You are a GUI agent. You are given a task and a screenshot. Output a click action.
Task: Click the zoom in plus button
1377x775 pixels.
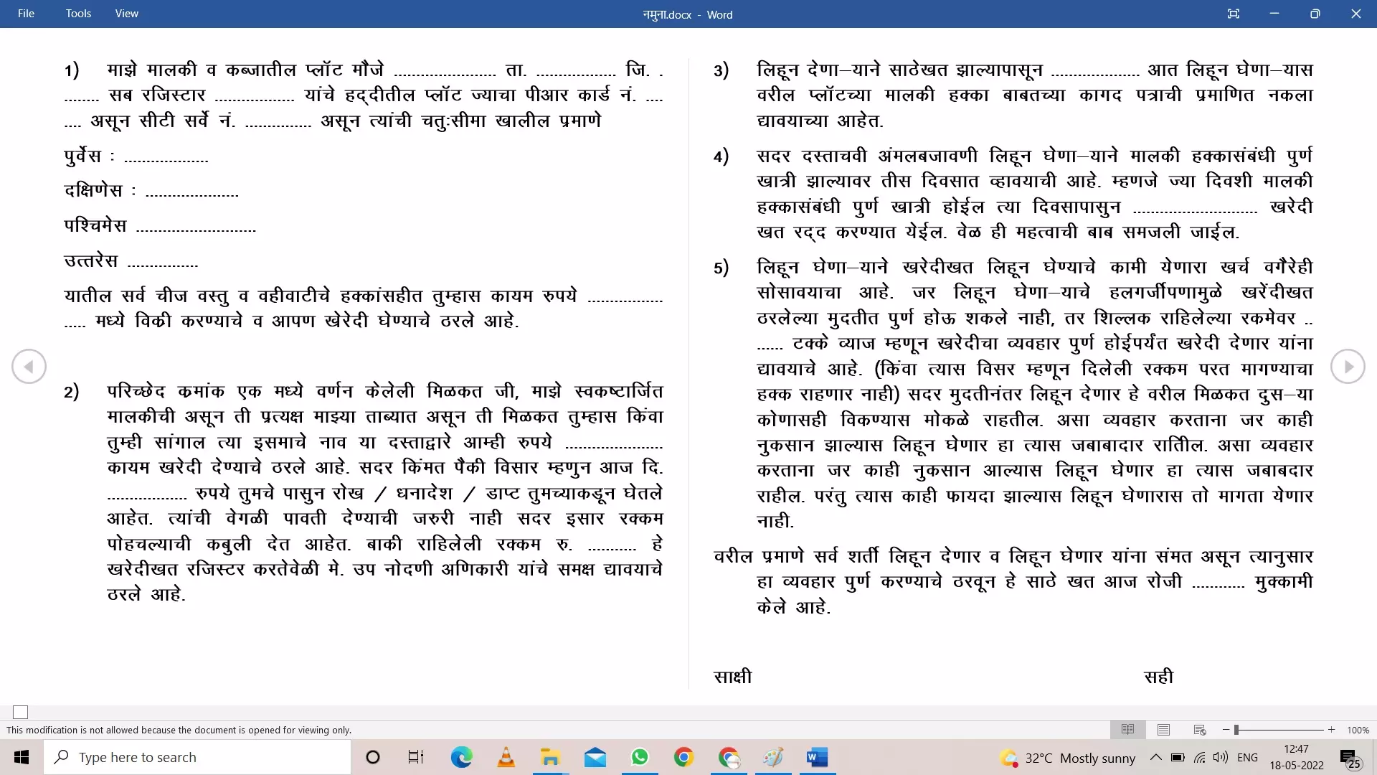[x=1331, y=730]
